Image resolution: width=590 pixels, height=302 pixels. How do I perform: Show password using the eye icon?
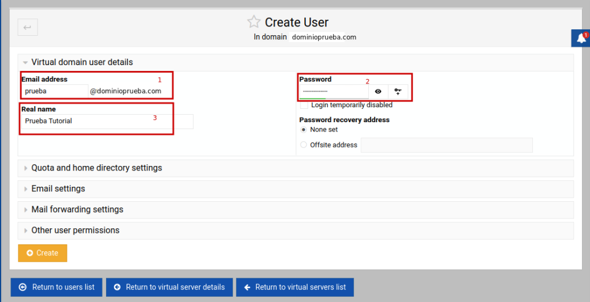pyautogui.click(x=378, y=92)
